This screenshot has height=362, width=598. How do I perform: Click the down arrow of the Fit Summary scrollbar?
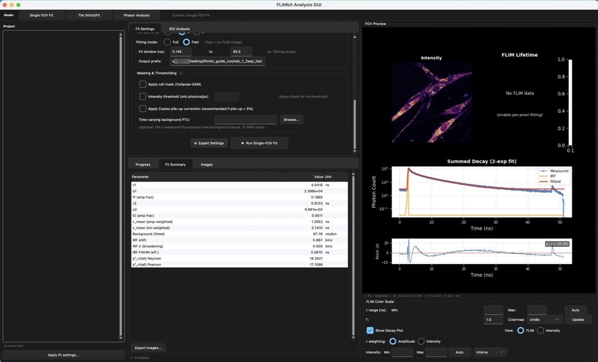pyautogui.click(x=353, y=338)
